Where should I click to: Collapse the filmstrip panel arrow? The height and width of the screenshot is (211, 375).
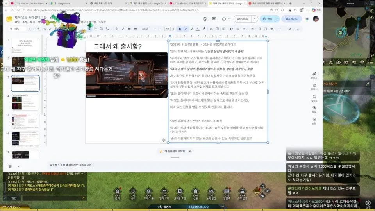coord(19,166)
